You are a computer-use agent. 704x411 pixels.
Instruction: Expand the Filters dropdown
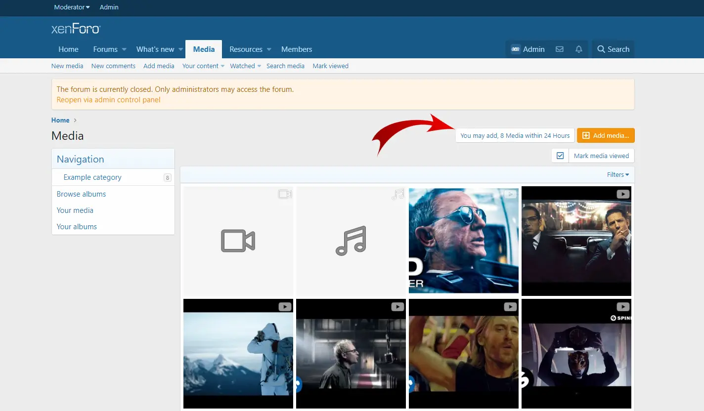618,174
